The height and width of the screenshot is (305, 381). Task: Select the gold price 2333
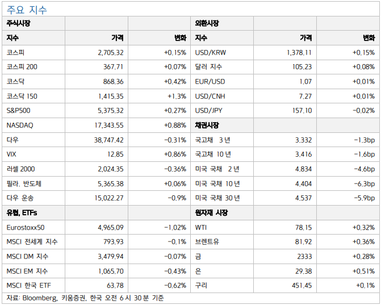(304, 256)
